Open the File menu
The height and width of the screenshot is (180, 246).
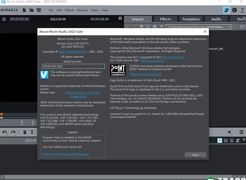tap(51, 10)
